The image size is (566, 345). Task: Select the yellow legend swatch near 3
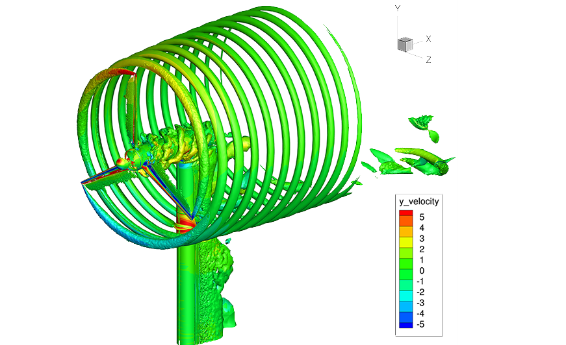point(405,239)
